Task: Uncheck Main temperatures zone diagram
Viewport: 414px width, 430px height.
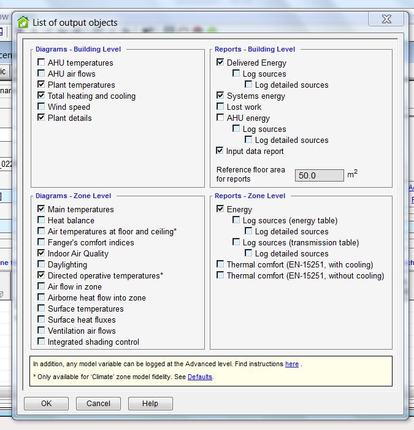Action: 41,209
